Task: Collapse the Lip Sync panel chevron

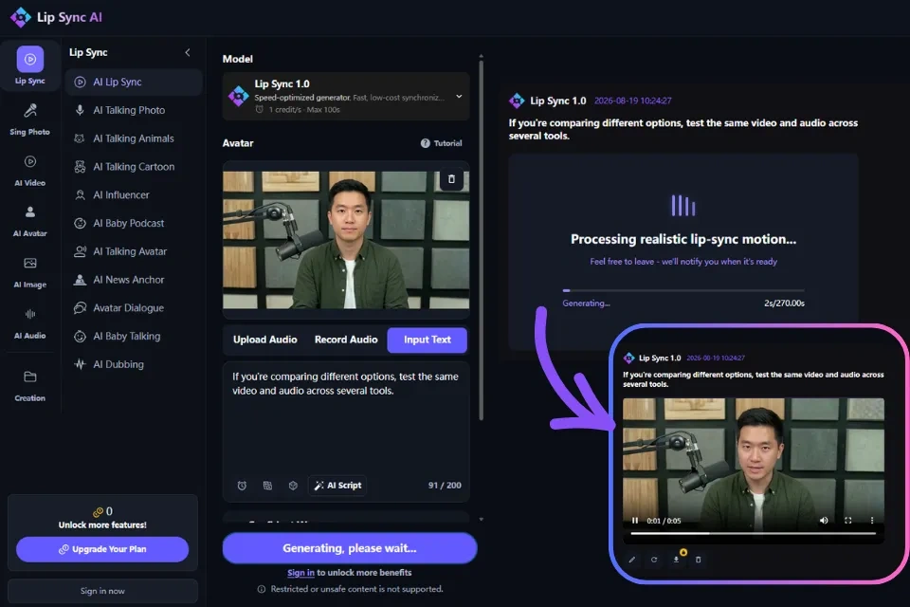Action: coord(188,52)
